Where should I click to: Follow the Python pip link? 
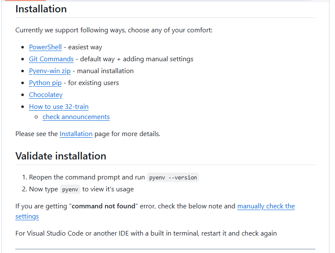tap(45, 83)
